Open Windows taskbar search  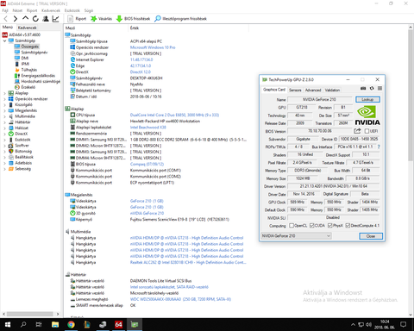pyautogui.click(x=23, y=325)
